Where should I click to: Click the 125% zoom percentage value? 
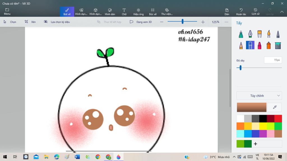(216, 22)
